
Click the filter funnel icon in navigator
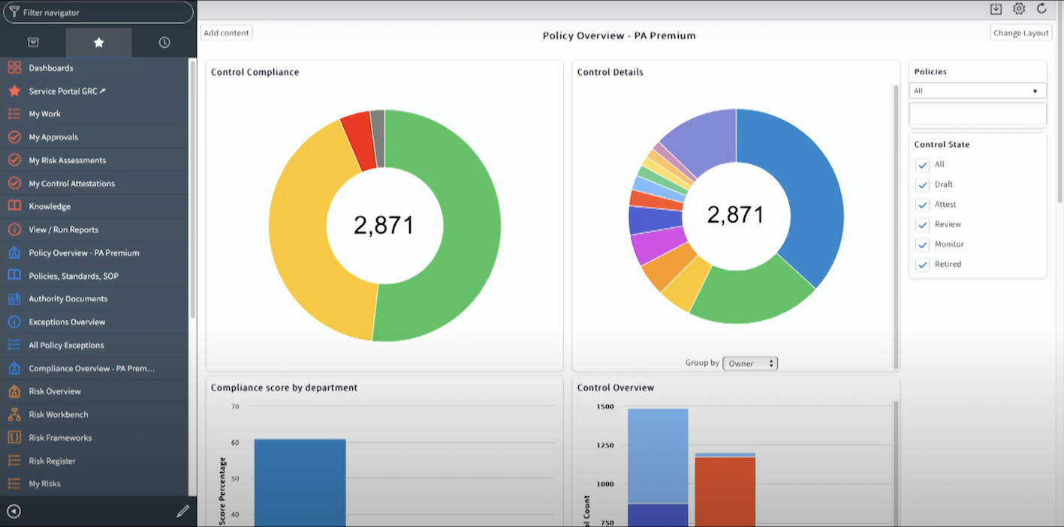pos(14,12)
